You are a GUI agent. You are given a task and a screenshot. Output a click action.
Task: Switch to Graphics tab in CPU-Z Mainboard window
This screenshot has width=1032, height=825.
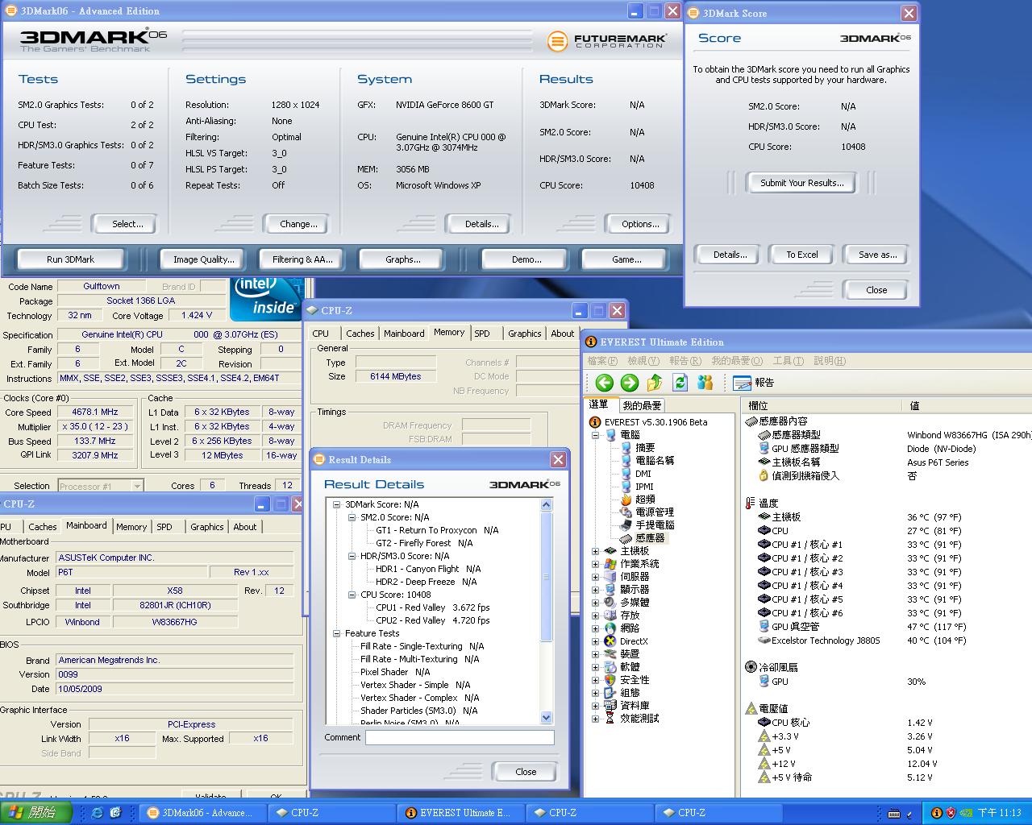pyautogui.click(x=207, y=527)
